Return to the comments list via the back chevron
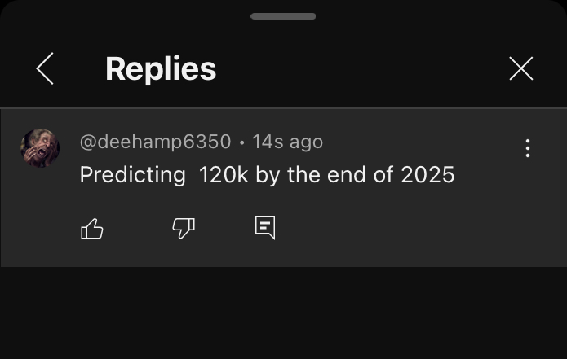 [x=45, y=68]
